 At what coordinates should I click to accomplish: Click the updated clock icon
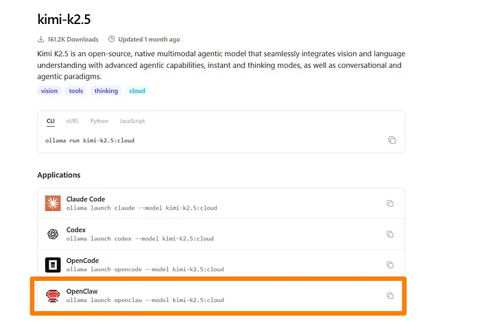point(112,39)
